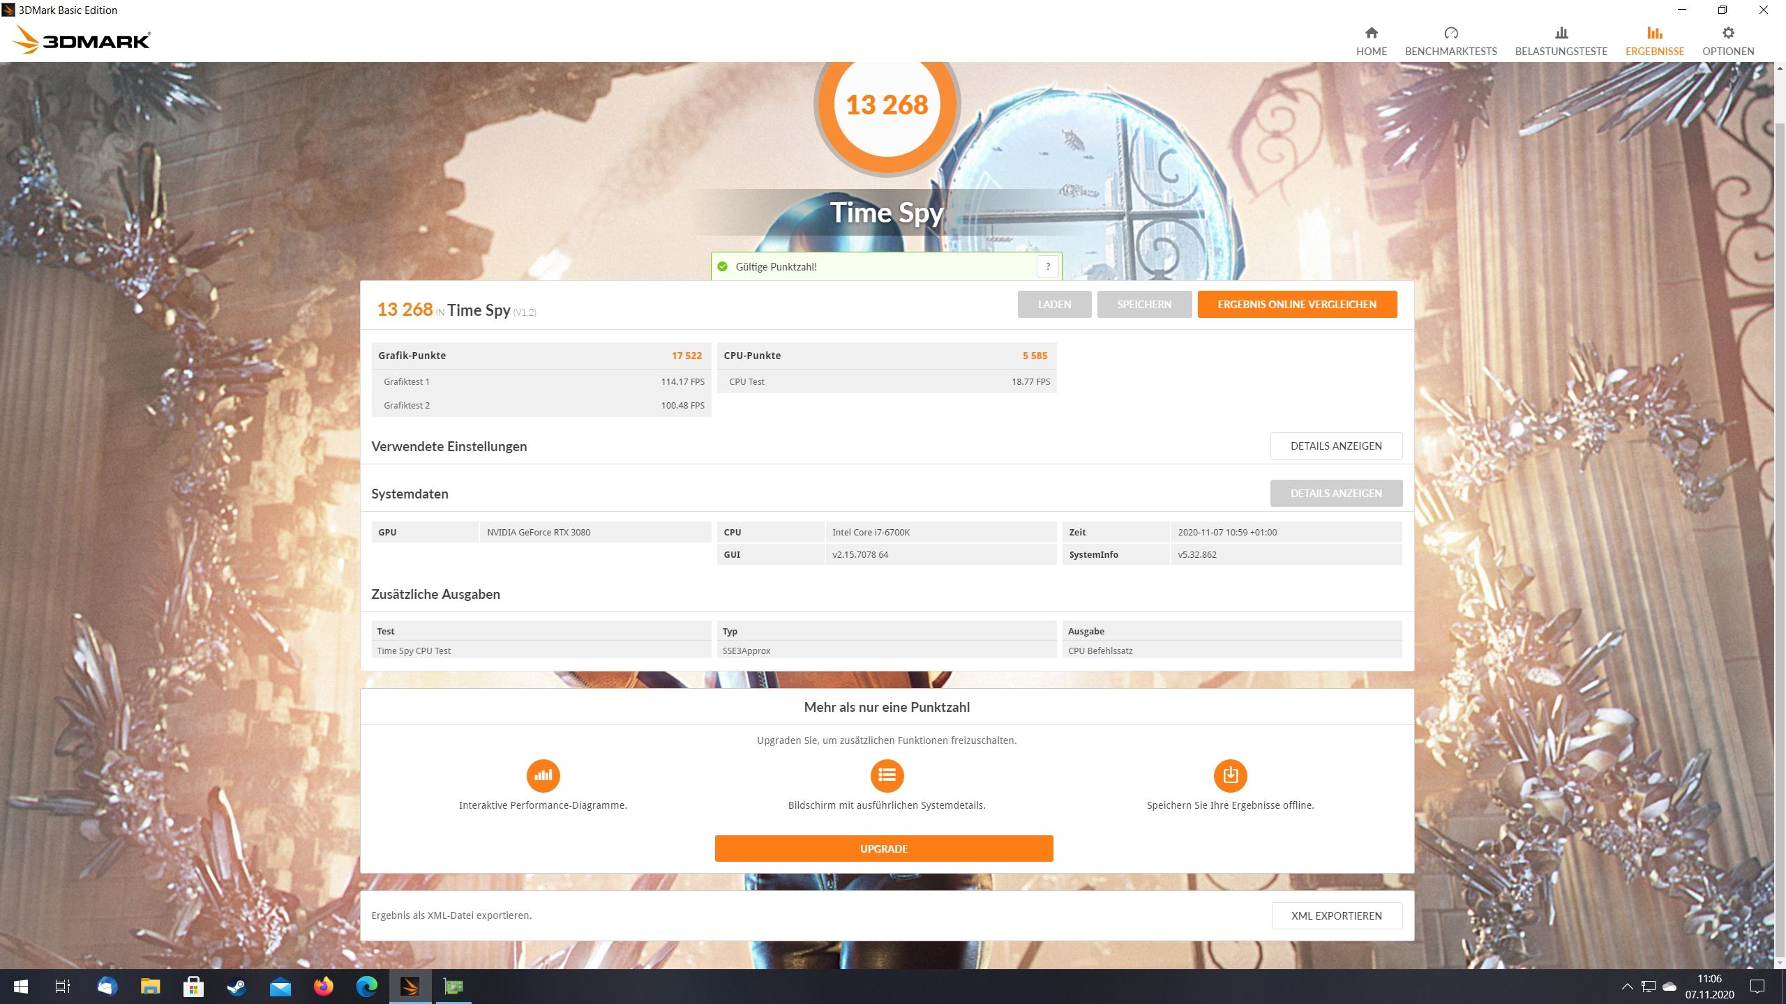This screenshot has height=1004, width=1786.
Task: Click the CPU Test result 18.77 FPS
Action: coord(1030,382)
